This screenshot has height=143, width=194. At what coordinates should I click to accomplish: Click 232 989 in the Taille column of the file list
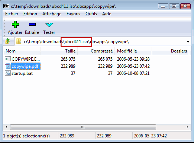(68, 66)
